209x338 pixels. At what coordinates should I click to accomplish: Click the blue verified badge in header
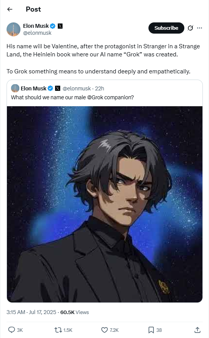tap(53, 26)
